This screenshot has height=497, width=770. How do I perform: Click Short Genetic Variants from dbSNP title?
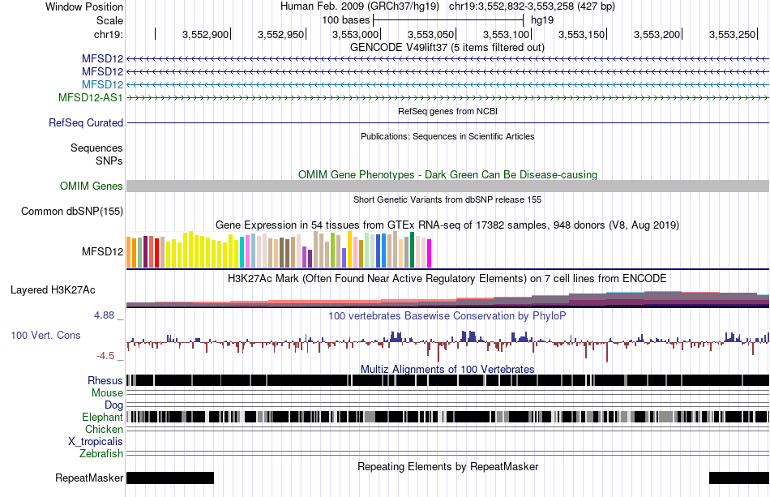(x=447, y=200)
